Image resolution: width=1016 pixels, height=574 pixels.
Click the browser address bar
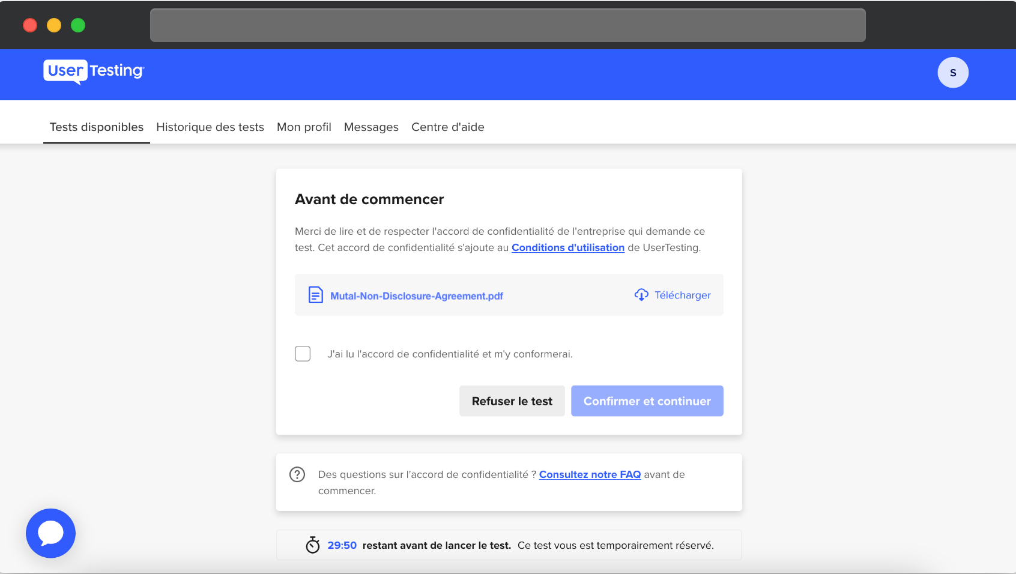(x=508, y=25)
